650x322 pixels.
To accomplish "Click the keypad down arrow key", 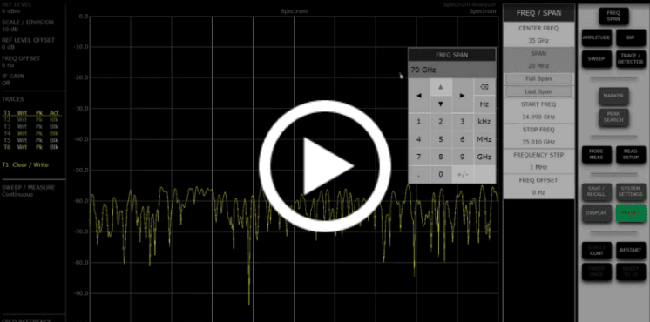I will (441, 104).
